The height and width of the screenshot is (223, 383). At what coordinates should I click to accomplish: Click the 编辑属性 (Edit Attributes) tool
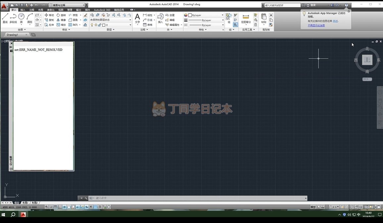click(x=172, y=25)
